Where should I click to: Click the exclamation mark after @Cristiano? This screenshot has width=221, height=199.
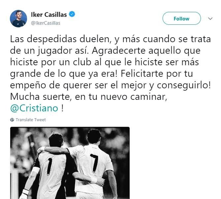(x=62, y=108)
